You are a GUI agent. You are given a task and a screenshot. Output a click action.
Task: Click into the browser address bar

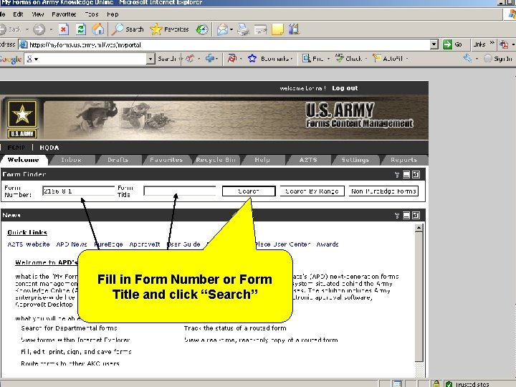[x=224, y=44]
